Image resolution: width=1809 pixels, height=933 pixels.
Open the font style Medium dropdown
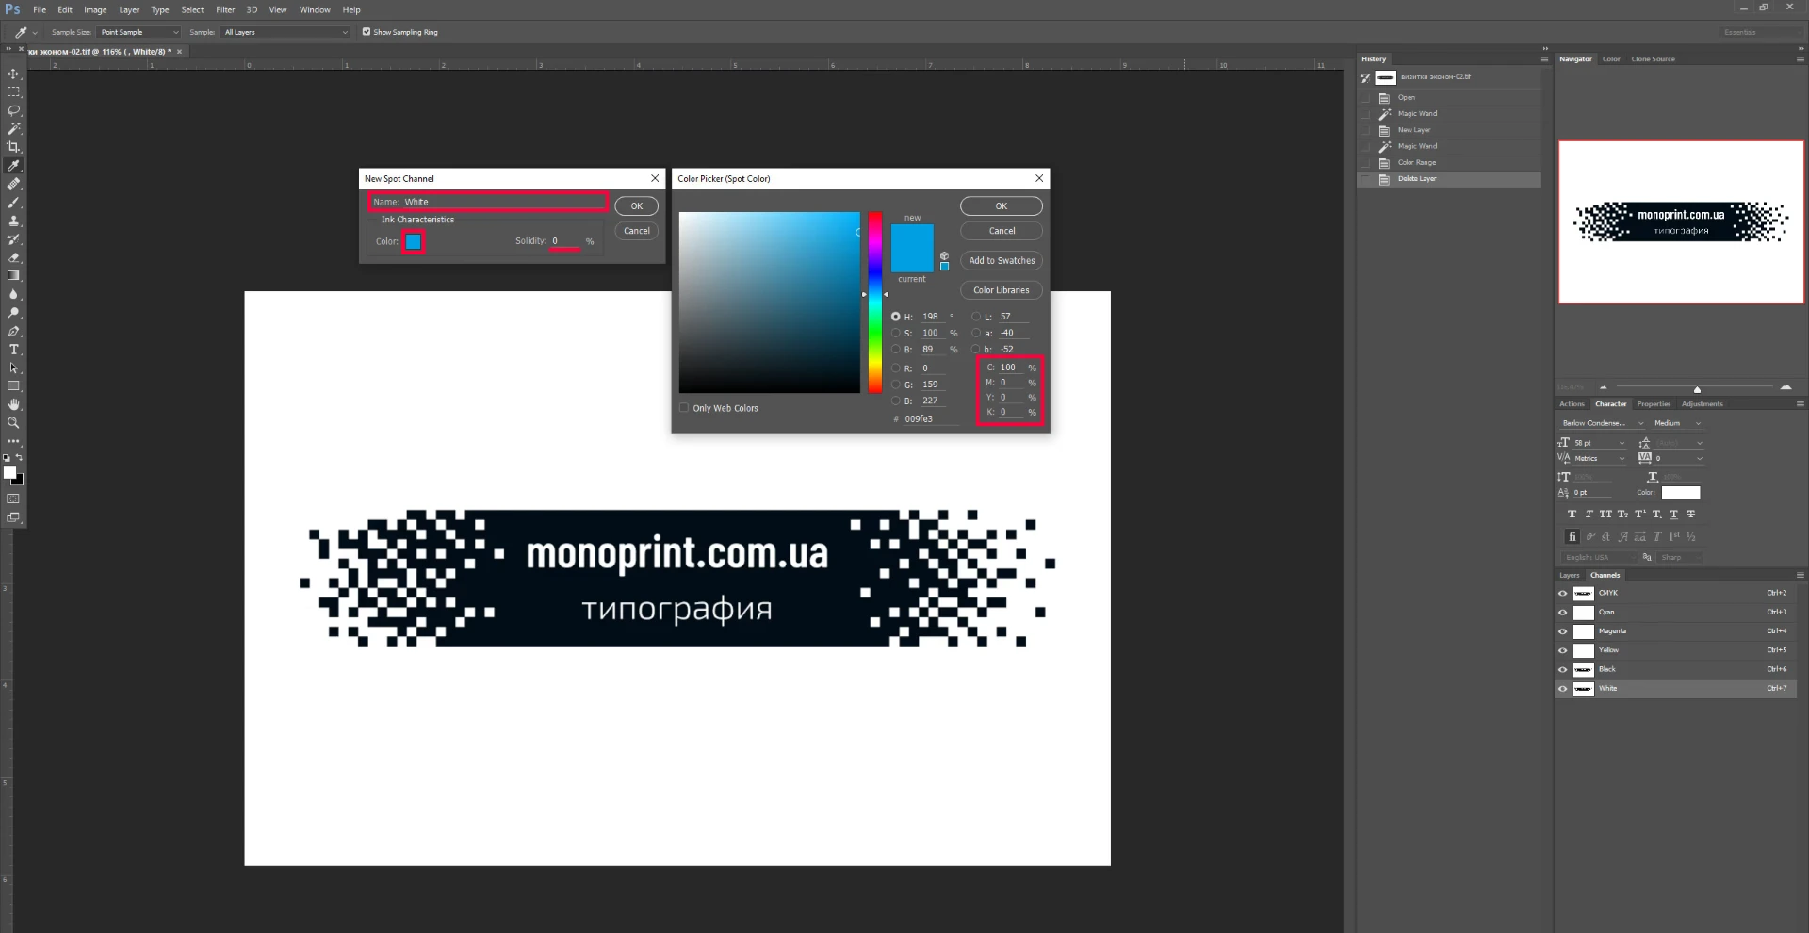tap(1677, 423)
